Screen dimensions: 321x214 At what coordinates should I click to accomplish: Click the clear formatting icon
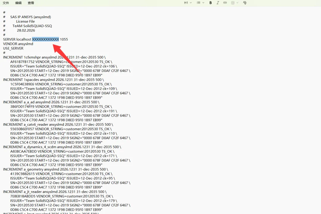(245, 3)
